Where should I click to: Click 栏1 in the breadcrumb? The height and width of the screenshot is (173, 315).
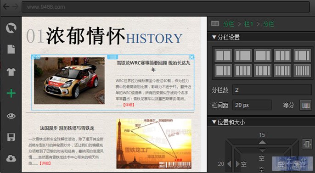248,24
